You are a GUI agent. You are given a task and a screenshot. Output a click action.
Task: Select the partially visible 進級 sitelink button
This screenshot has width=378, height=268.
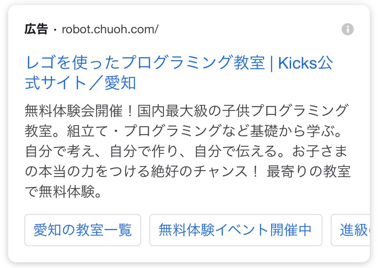pyautogui.click(x=351, y=230)
